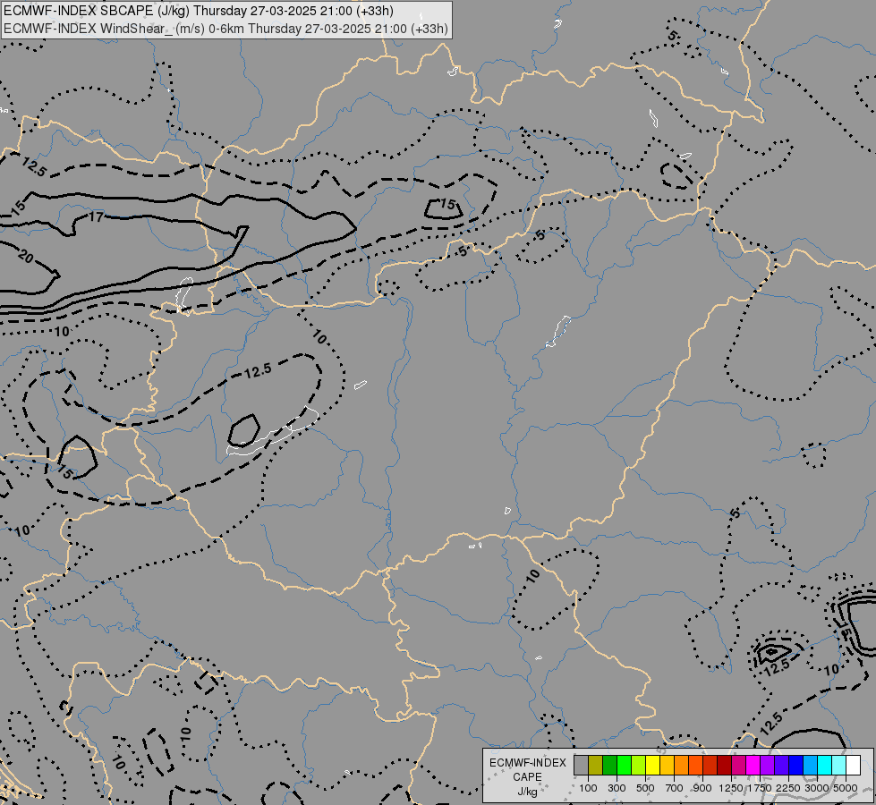Click the amber swatch in the legend
Screen dimensions: 876x805
click(667, 765)
